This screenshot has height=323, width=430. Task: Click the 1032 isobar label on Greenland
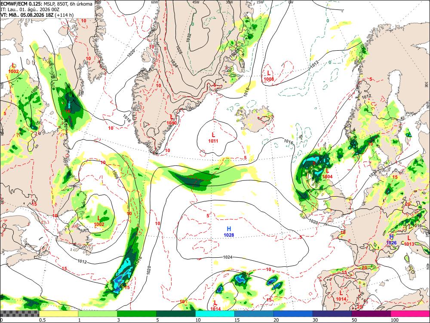pyautogui.click(x=188, y=37)
